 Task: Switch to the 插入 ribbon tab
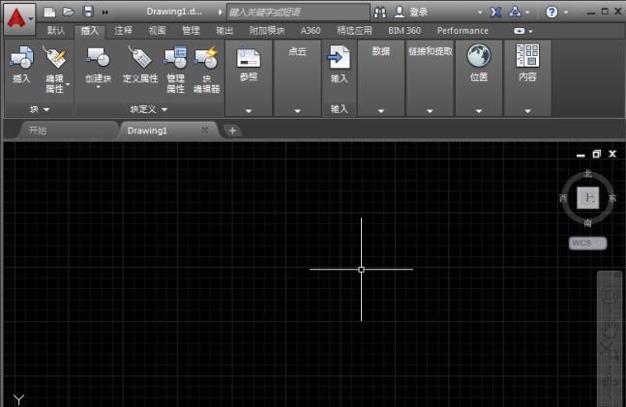89,31
